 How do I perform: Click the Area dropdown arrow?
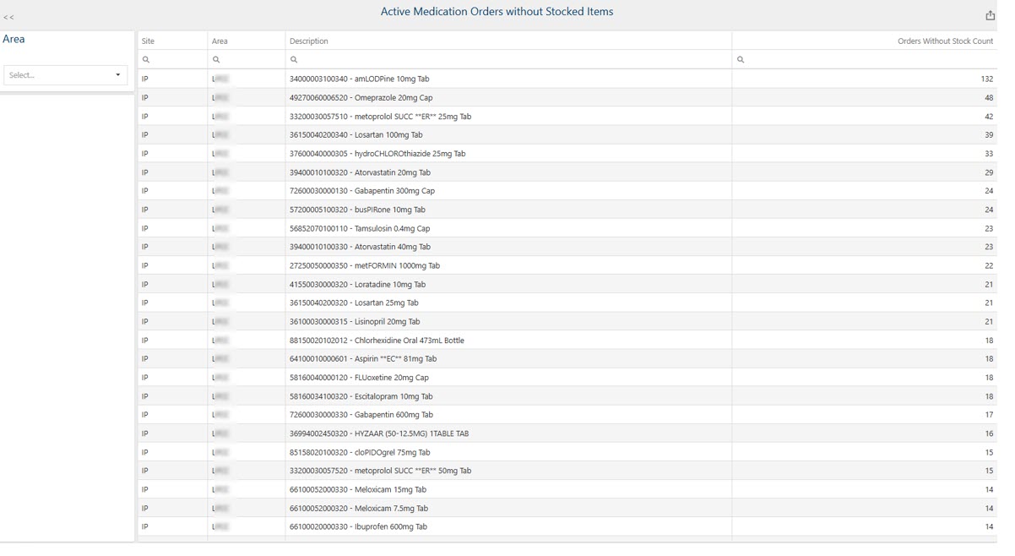click(x=117, y=75)
